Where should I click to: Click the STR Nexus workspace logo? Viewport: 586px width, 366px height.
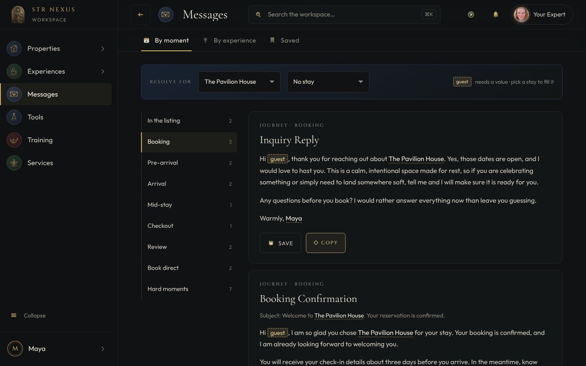pos(18,15)
